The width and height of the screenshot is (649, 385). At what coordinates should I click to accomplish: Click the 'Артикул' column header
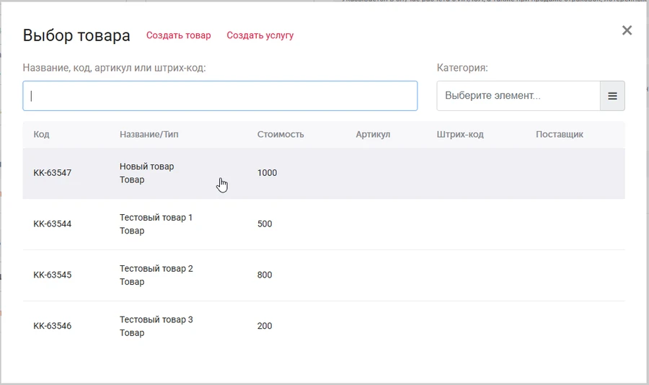(x=373, y=134)
